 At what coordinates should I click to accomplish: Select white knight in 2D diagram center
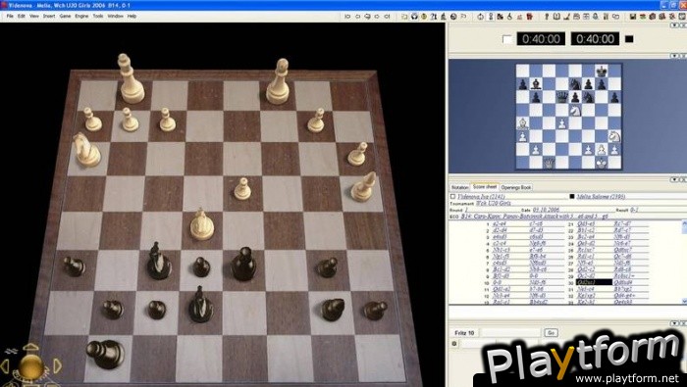tap(575, 110)
